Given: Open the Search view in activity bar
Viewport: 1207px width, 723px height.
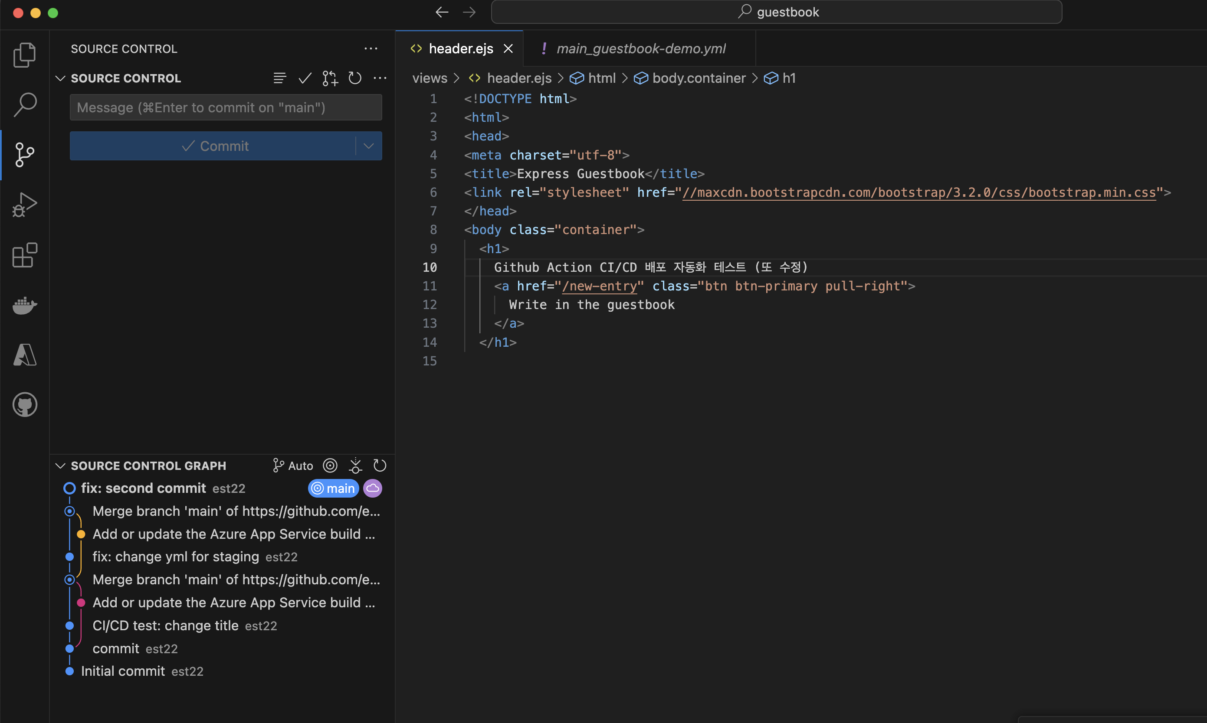Looking at the screenshot, I should coord(24,105).
